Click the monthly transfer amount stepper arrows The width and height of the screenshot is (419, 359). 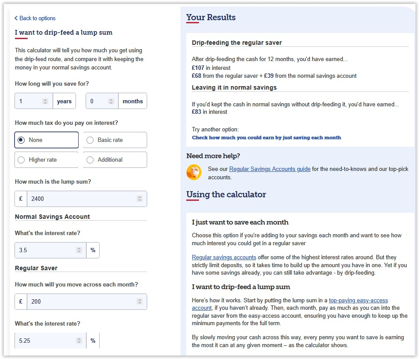click(140, 301)
